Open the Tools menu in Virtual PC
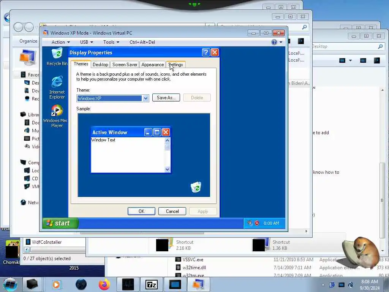Screen dimensions: 389x292 [x=111, y=42]
